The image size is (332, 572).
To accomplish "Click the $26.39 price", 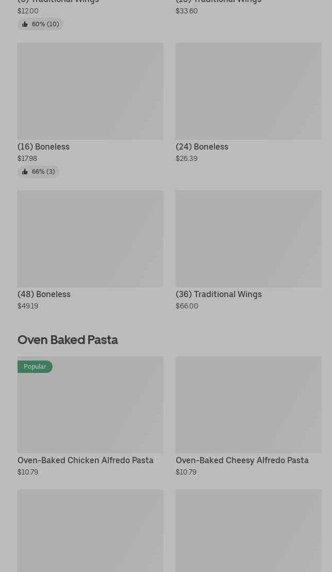I will coord(187,159).
